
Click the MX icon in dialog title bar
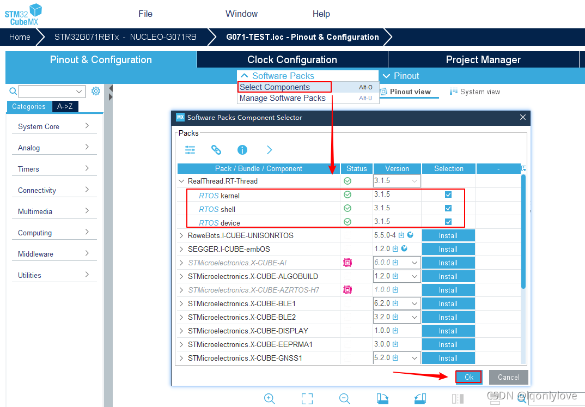[180, 117]
